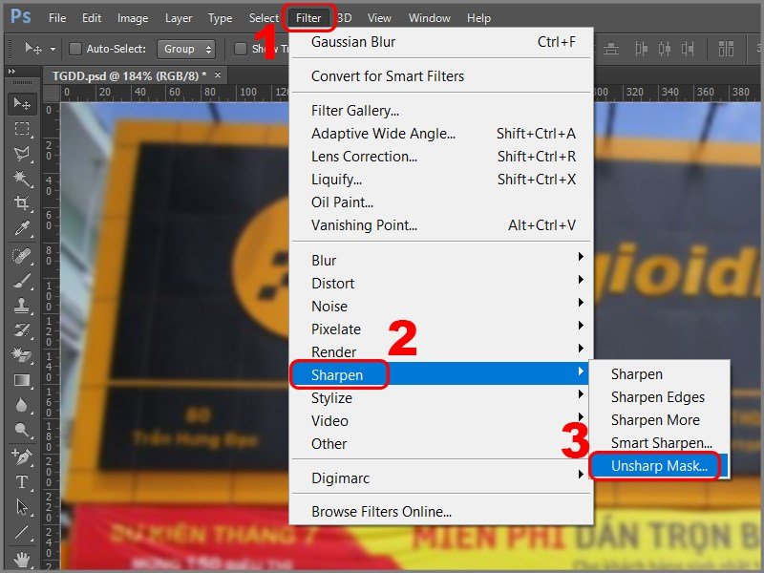This screenshot has width=764, height=573.
Task: Select the Dodge tool
Action: point(22,430)
